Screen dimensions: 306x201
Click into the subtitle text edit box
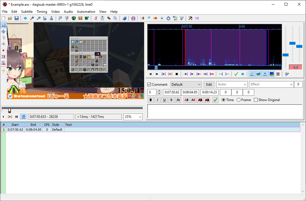(225, 111)
